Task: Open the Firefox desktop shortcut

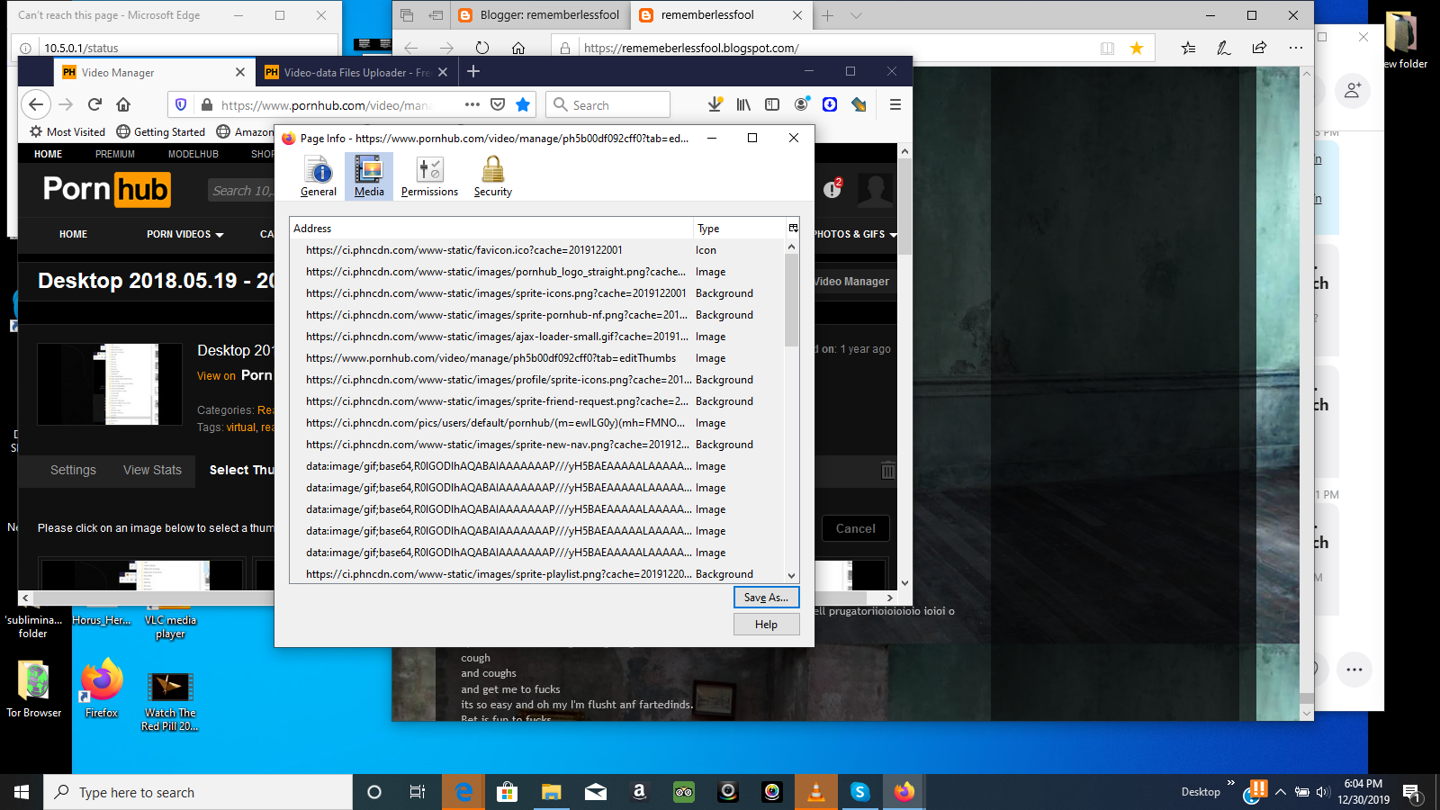Action: [x=102, y=689]
